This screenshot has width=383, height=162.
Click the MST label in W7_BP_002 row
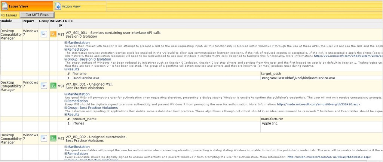click(61, 139)
